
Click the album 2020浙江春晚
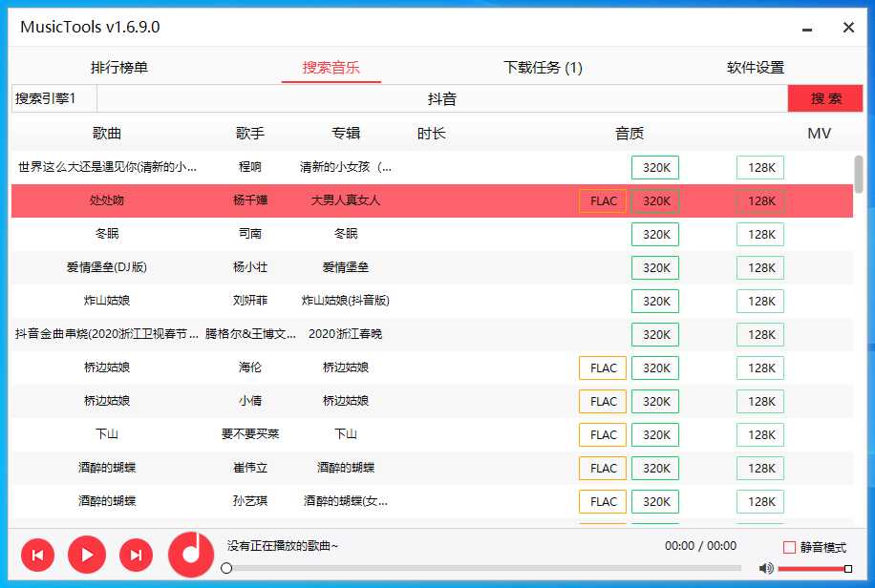tap(345, 334)
